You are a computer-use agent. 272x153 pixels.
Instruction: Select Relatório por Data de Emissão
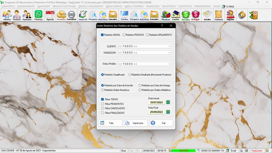point(102,85)
